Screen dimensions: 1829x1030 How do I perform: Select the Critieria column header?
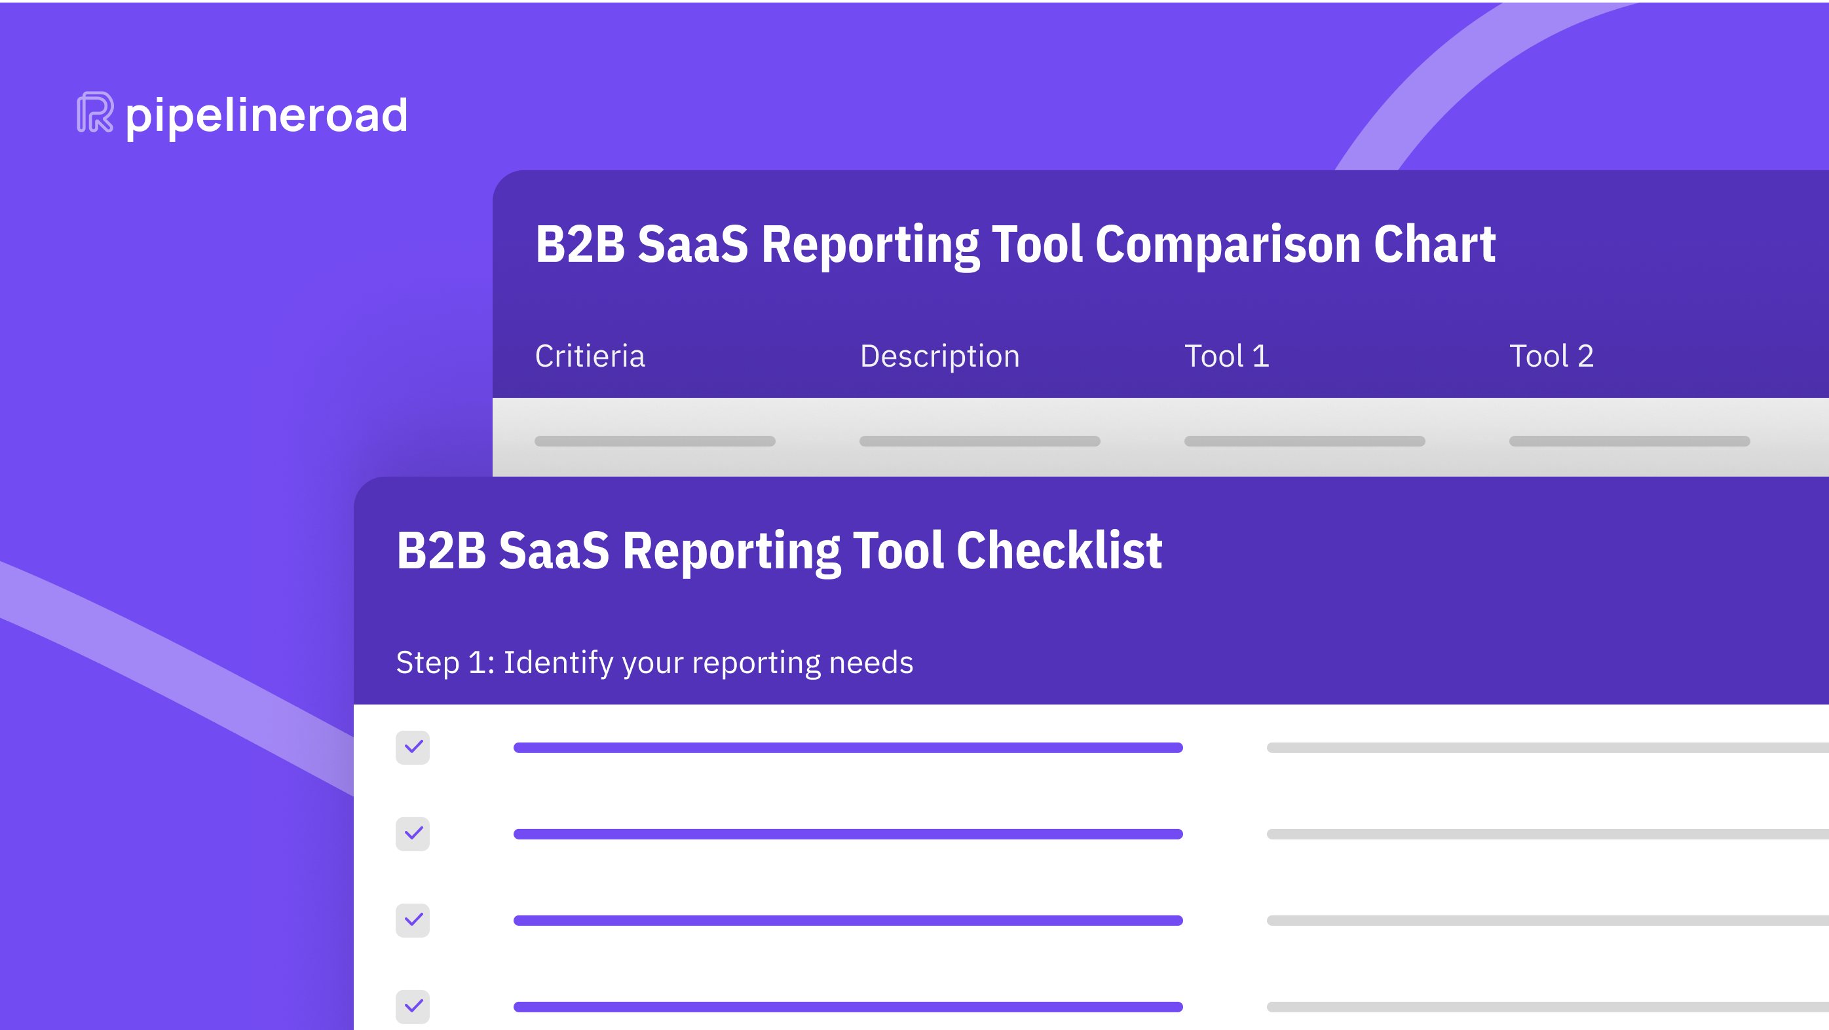pos(590,356)
